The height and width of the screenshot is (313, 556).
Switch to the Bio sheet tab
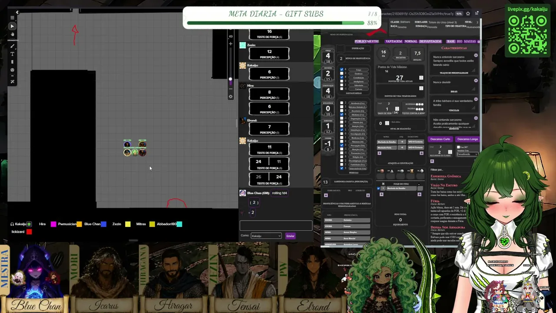(460, 42)
